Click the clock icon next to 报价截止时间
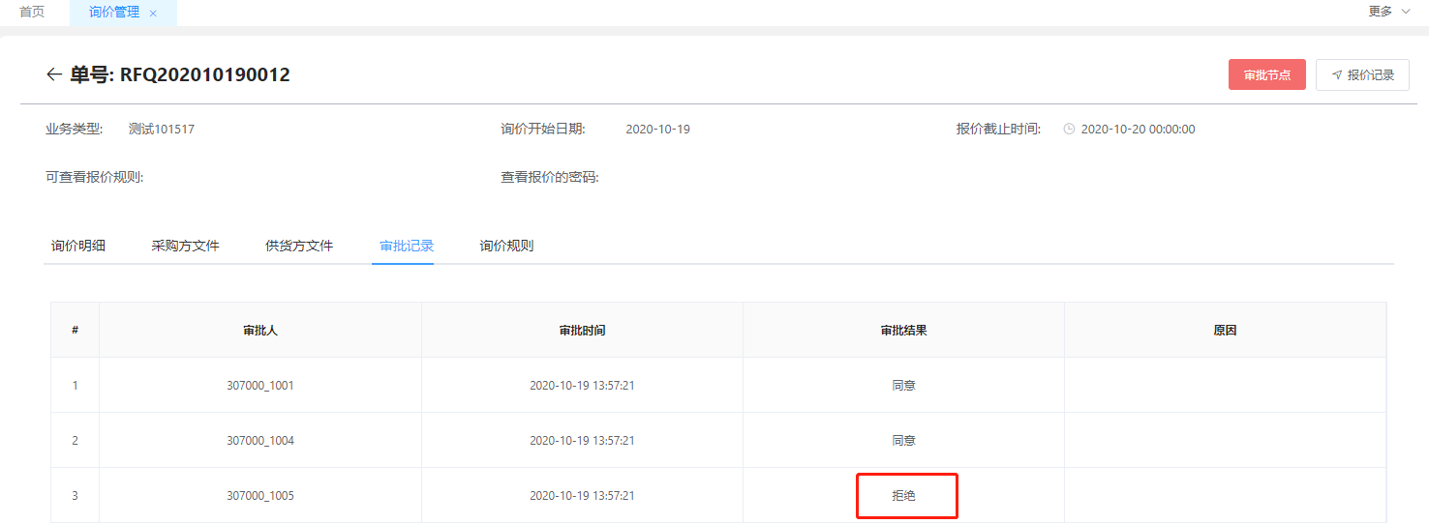 [x=1069, y=129]
